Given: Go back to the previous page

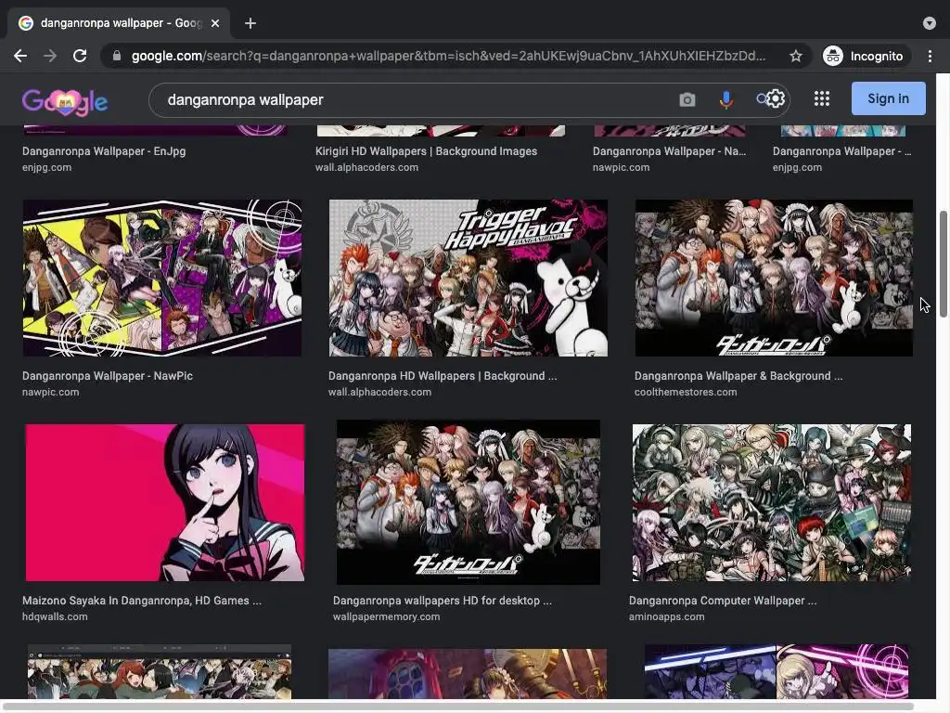Looking at the screenshot, I should click(20, 56).
